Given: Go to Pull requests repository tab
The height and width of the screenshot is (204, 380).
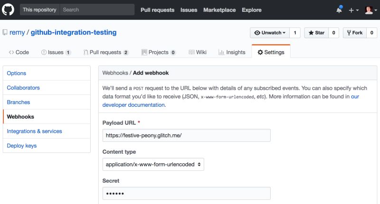Looking at the screenshot, I should coord(105,52).
